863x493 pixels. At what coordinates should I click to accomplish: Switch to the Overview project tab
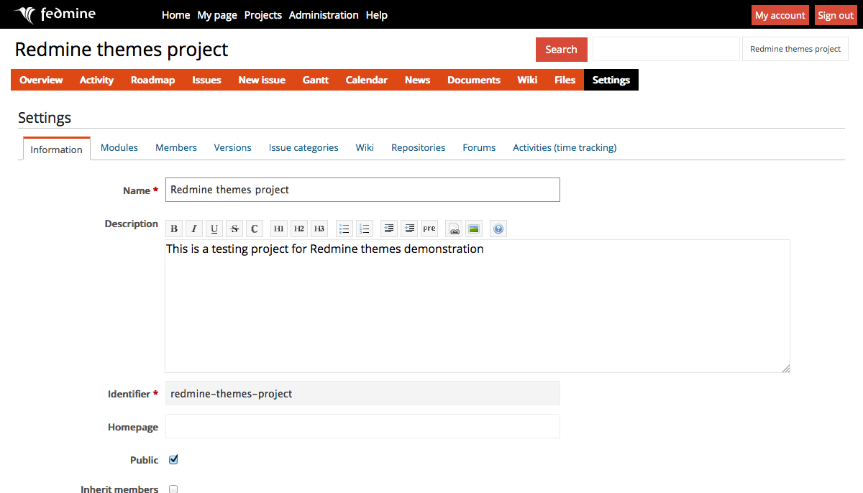tap(41, 80)
